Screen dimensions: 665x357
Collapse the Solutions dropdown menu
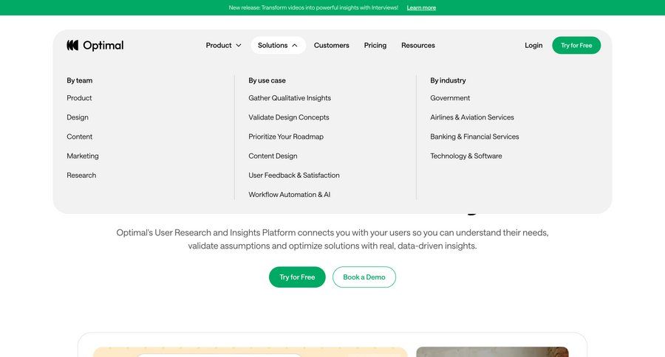coord(278,45)
